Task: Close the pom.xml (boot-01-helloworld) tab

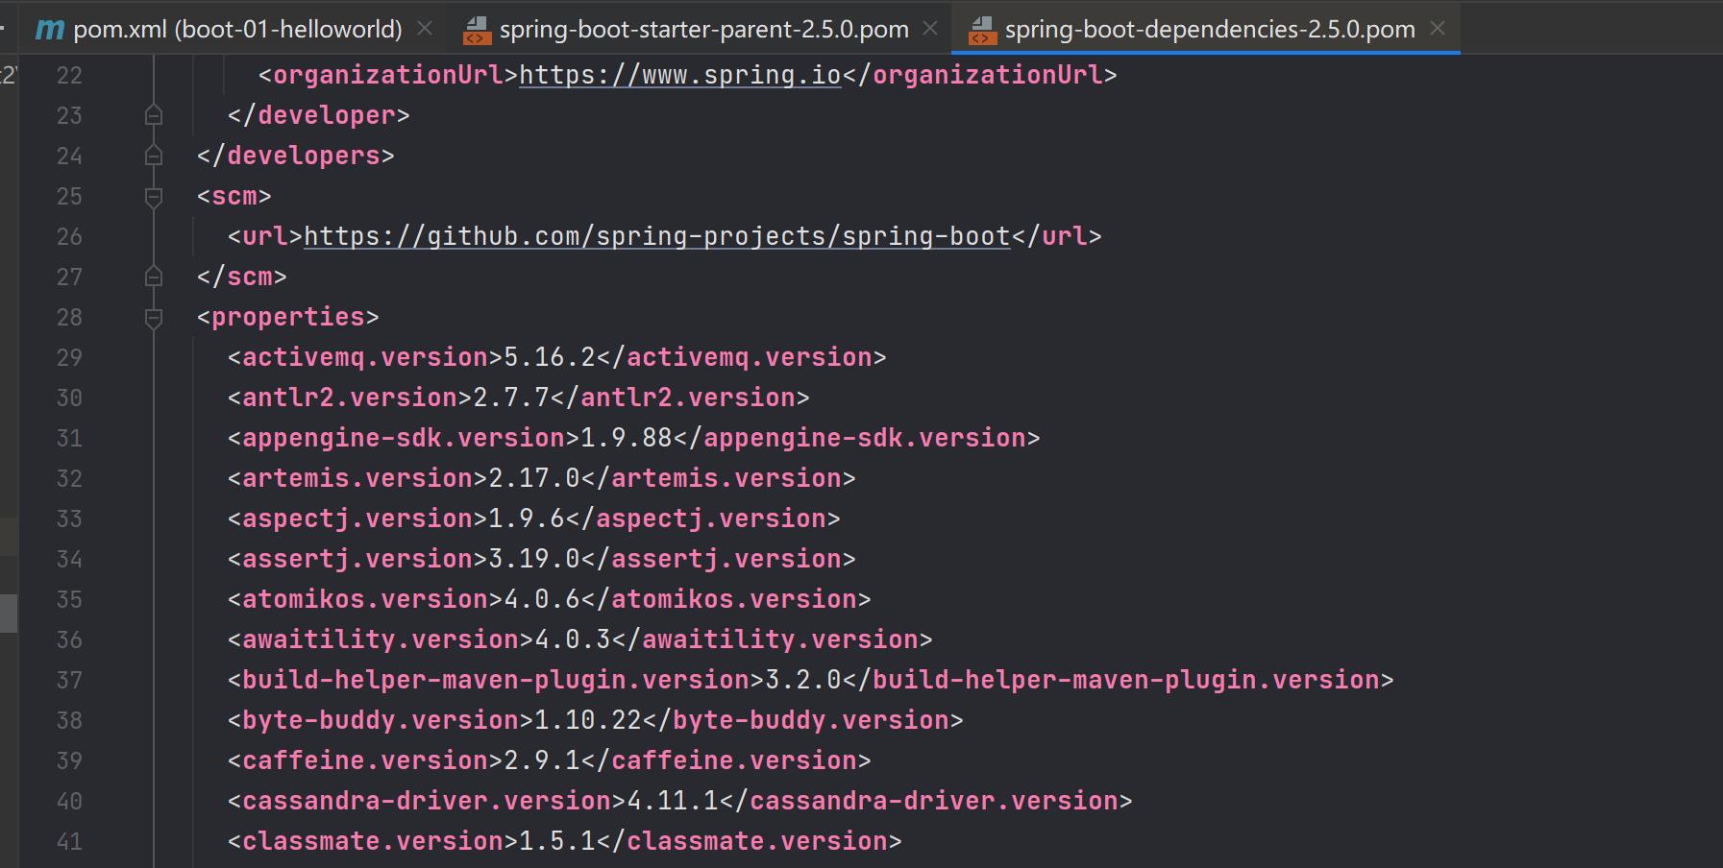Action: (x=425, y=29)
